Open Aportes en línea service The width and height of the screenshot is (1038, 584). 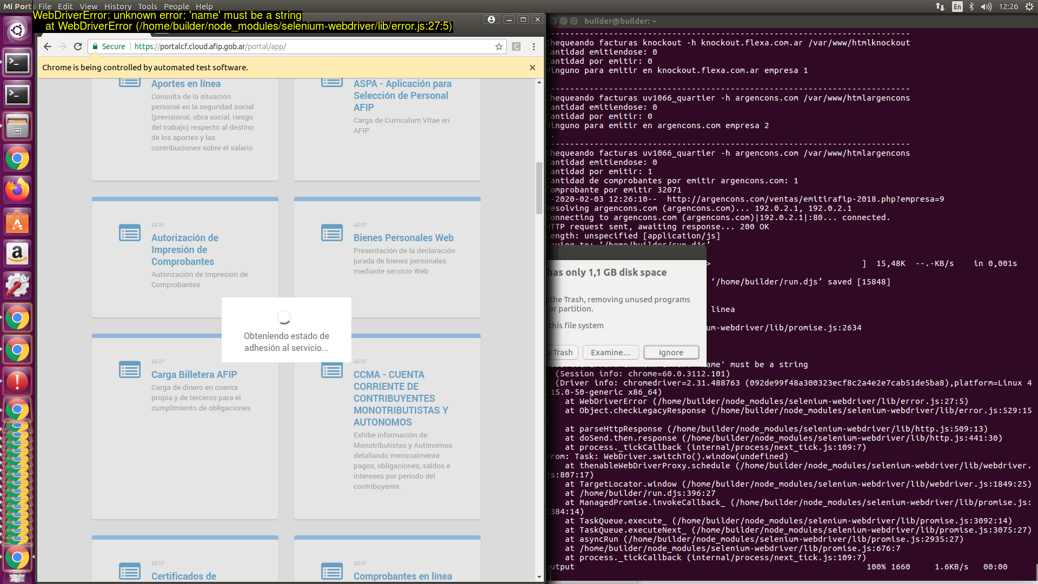pos(186,84)
